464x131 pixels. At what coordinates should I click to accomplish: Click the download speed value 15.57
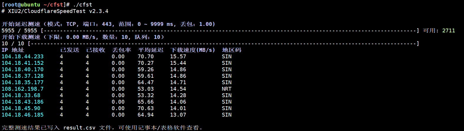tap(178, 57)
